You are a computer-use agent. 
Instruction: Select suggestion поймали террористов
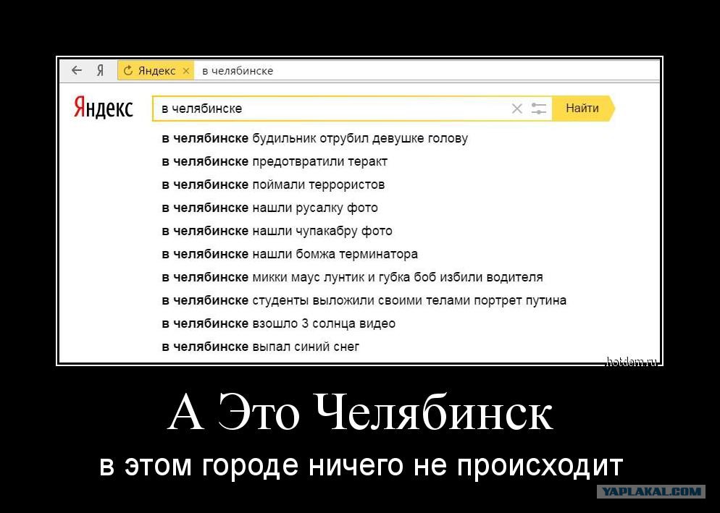(x=273, y=185)
